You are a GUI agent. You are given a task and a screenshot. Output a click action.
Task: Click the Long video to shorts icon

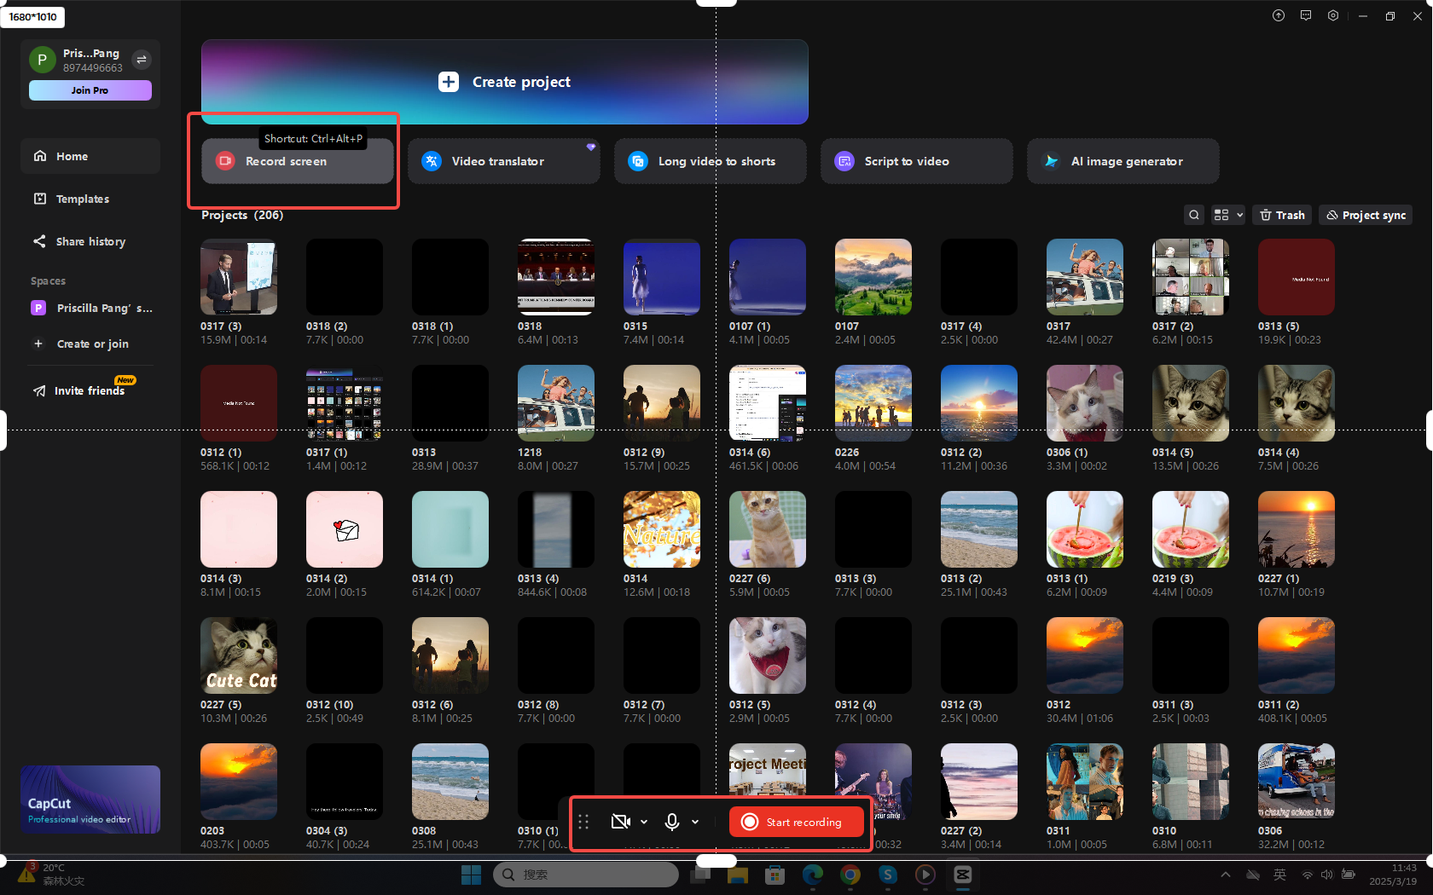tap(638, 161)
